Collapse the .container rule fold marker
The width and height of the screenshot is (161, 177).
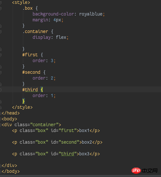(1, 32)
